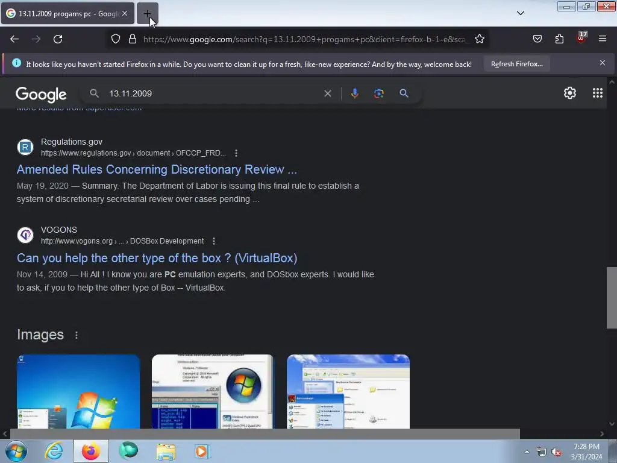
Task: Start voice search with microphone
Action: click(x=354, y=93)
